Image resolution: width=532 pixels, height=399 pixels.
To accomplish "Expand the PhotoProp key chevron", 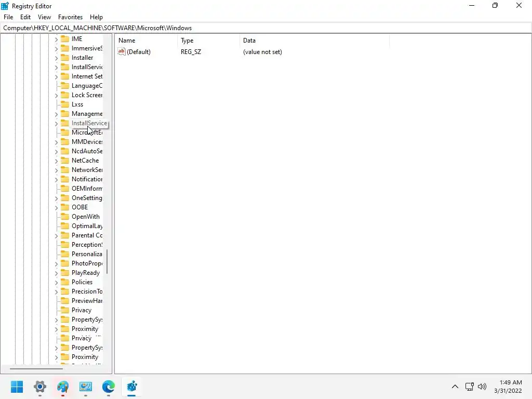I will 56,264.
